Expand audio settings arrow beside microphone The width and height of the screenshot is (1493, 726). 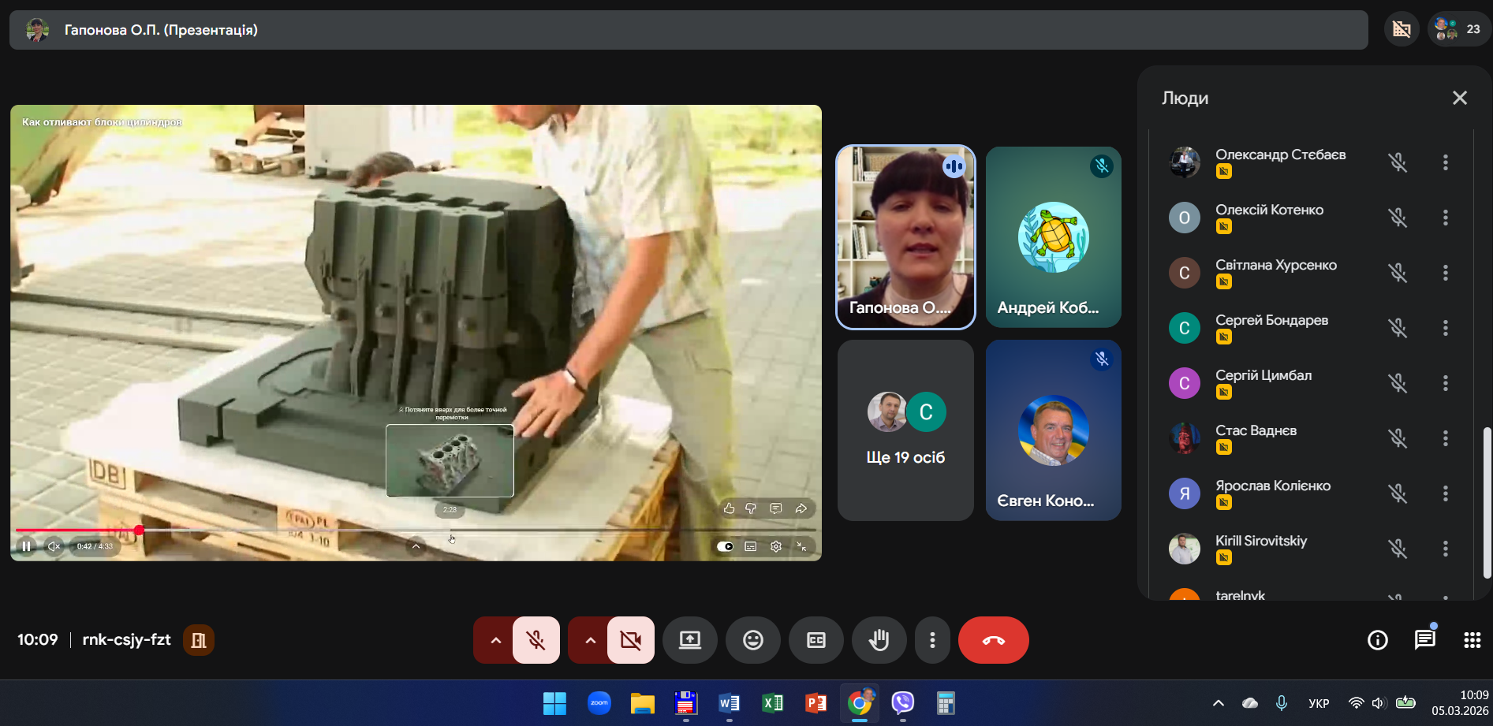pos(495,640)
